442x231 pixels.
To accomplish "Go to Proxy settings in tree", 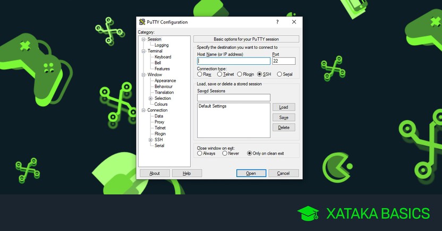I will click(x=159, y=122).
